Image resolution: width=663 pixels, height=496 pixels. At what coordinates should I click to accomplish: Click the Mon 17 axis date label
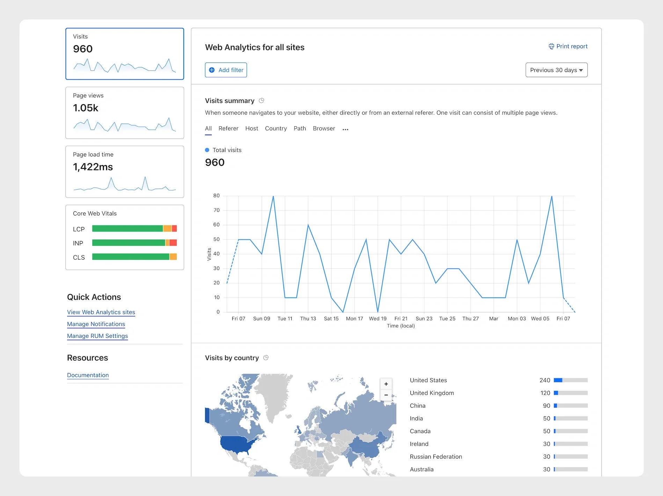(x=354, y=319)
